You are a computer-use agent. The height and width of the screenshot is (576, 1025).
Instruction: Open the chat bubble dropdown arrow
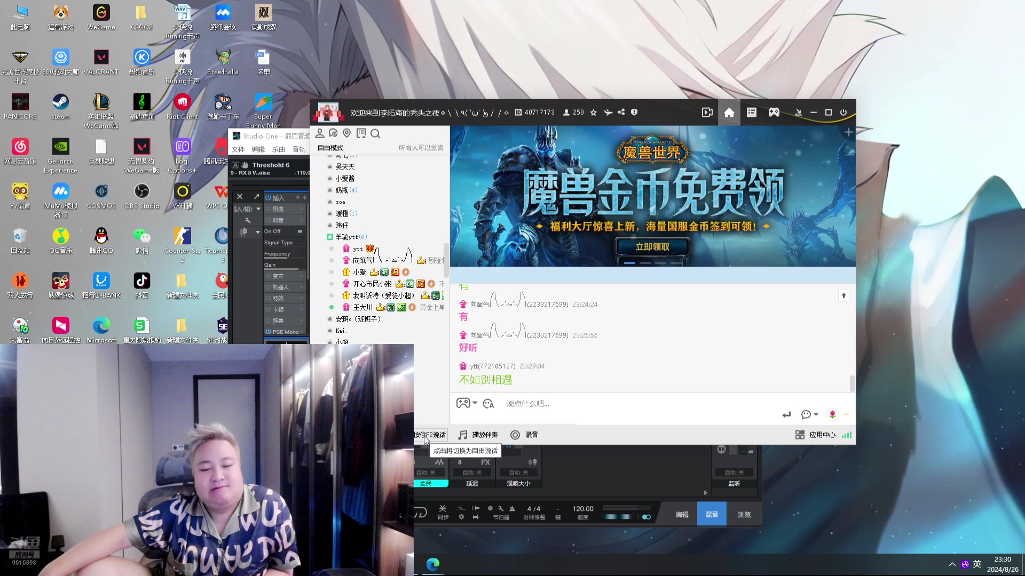[816, 414]
